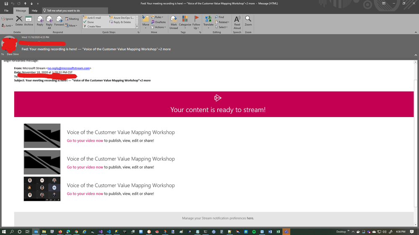Collapse the ribbon
The image size is (419, 235).
click(416, 32)
